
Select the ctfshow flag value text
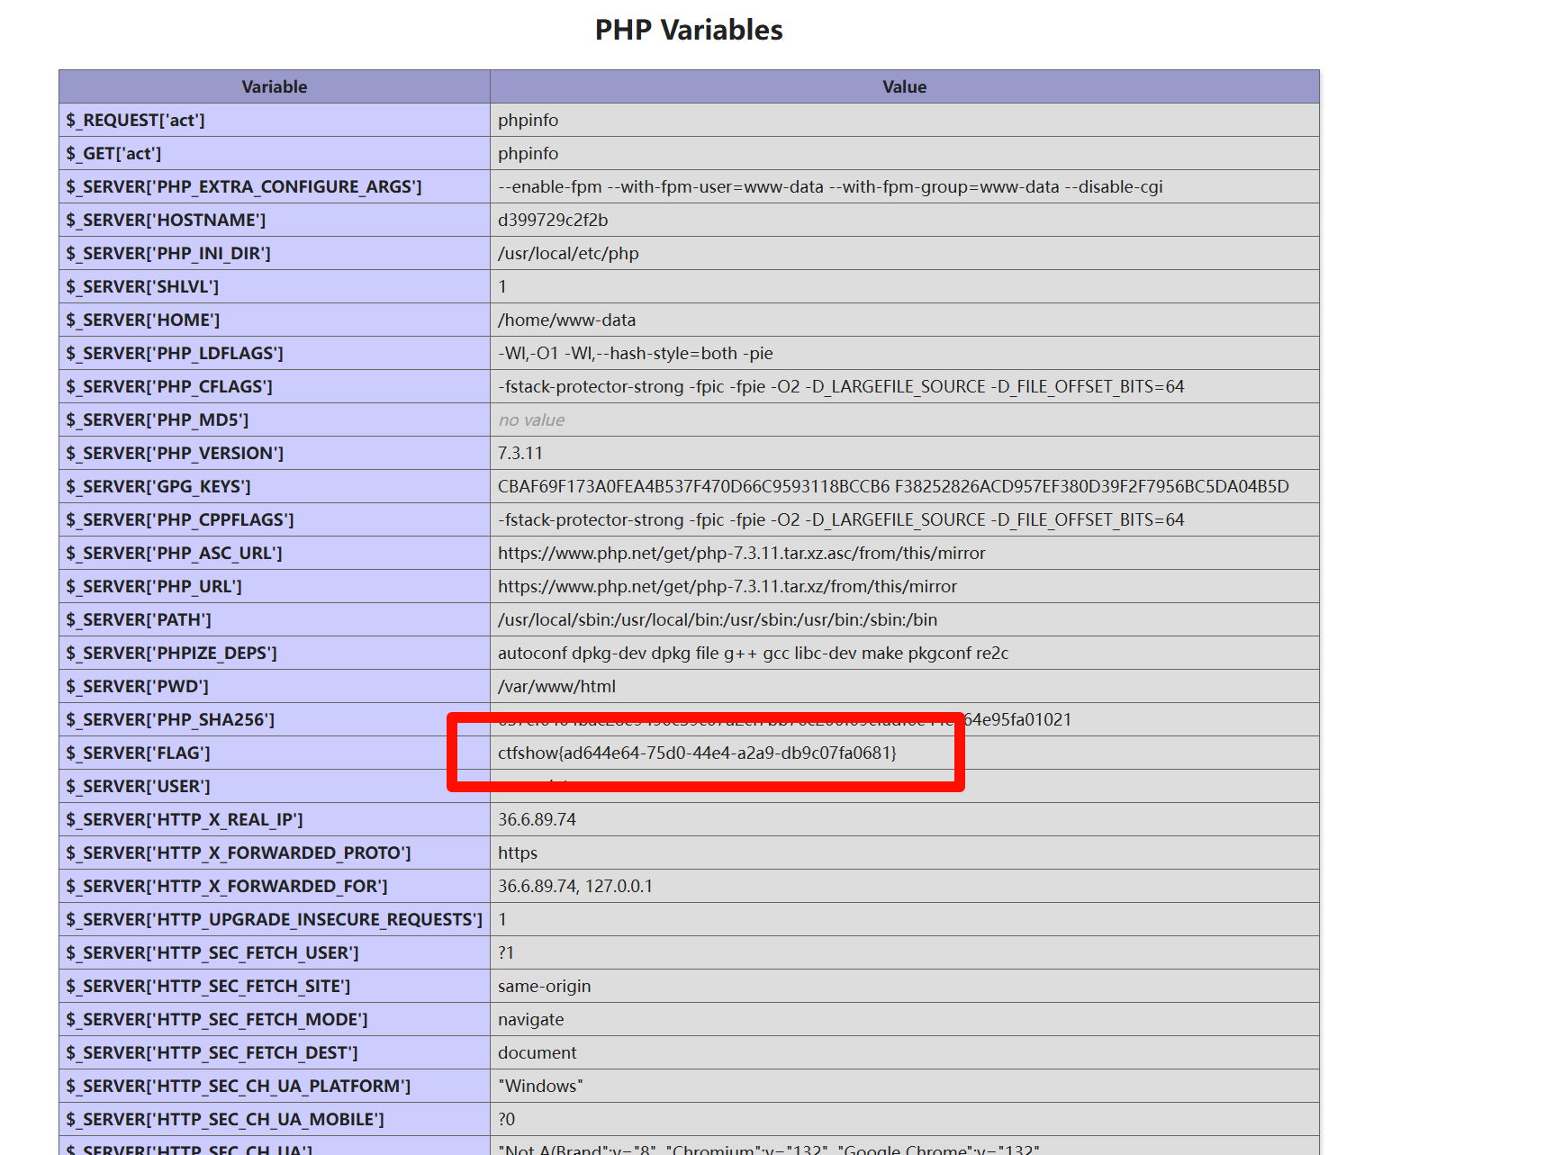(697, 753)
